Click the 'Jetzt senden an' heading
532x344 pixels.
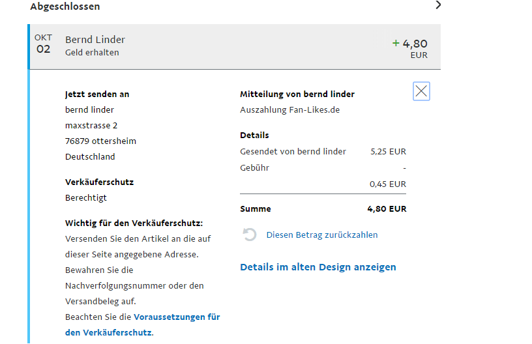pyautogui.click(x=97, y=94)
